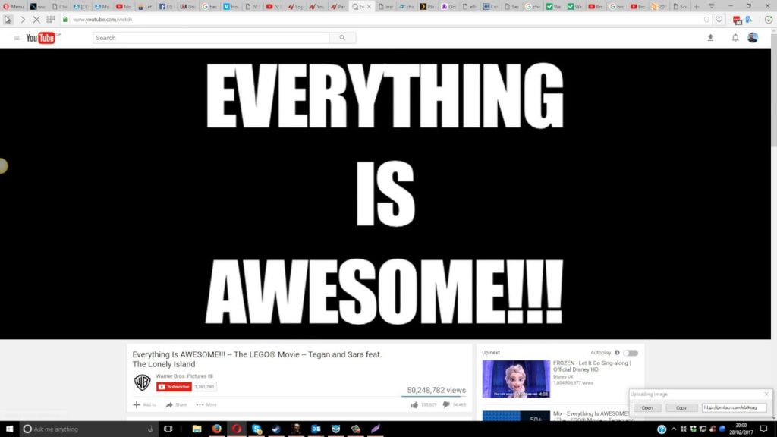Open the Warner Bros. channel logo
Viewport: 777px width, 437px height.
[x=142, y=382]
